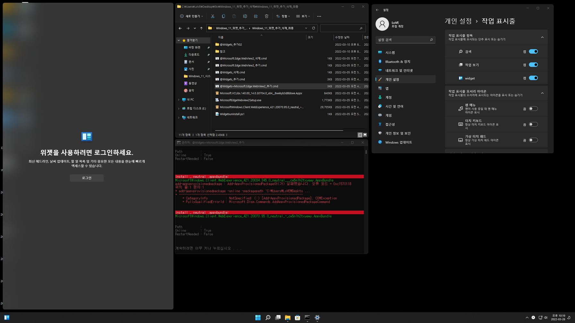This screenshot has width=575, height=323.
Task: Go forward using Explorer forward arrow
Action: pyautogui.click(x=188, y=28)
